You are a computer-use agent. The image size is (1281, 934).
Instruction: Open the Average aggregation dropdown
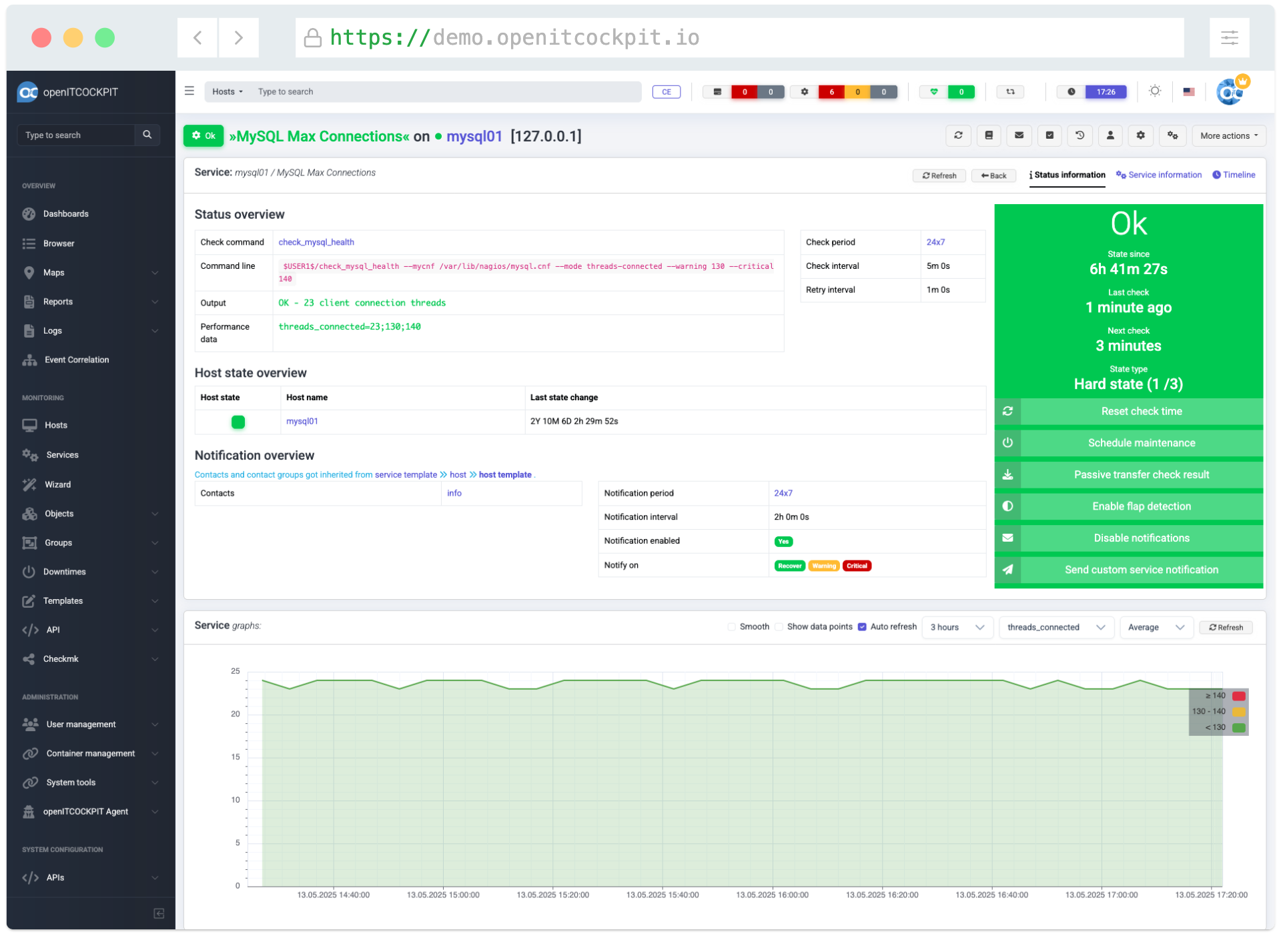(1156, 627)
